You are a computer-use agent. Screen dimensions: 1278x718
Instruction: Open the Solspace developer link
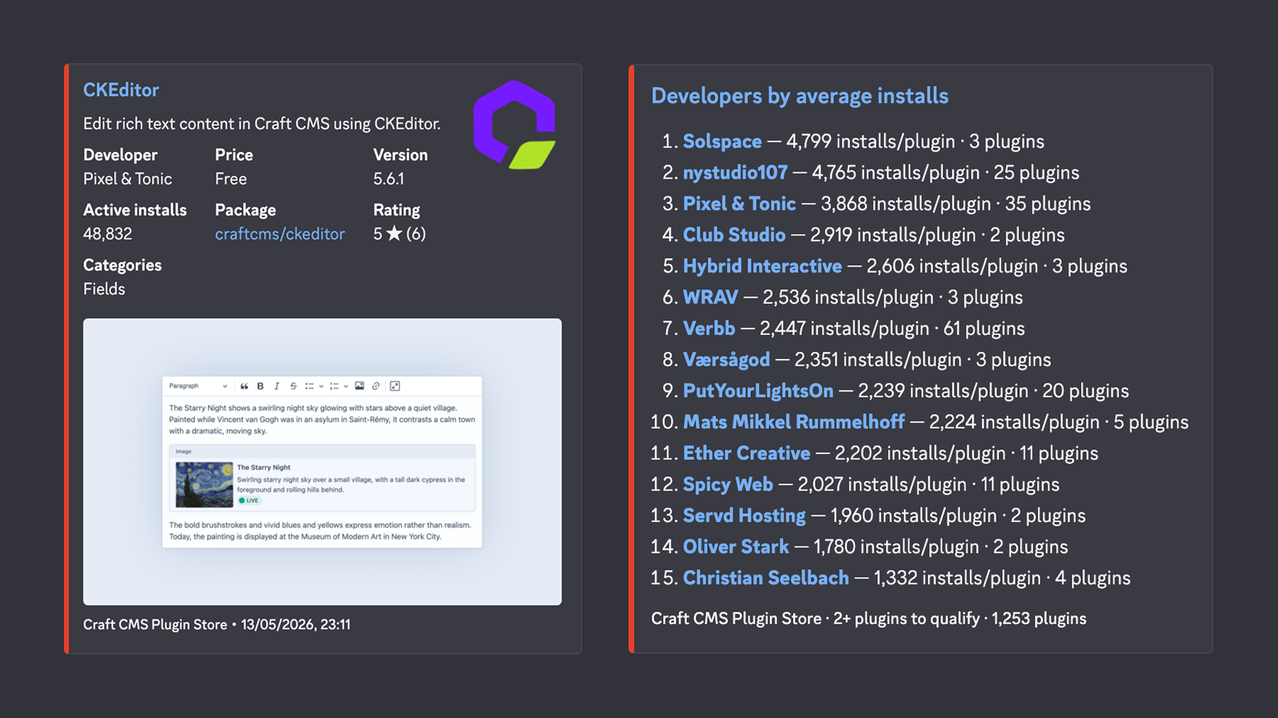[x=722, y=141]
